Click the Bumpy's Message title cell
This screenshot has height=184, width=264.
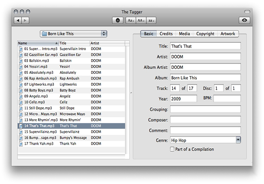coord(73,137)
